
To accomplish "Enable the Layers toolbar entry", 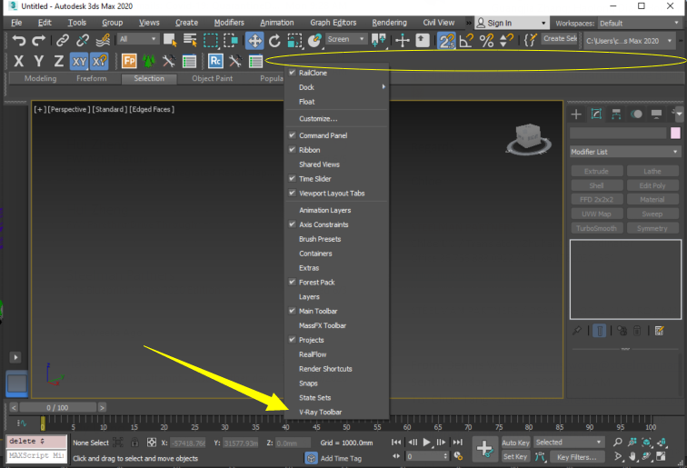I will pos(336,296).
